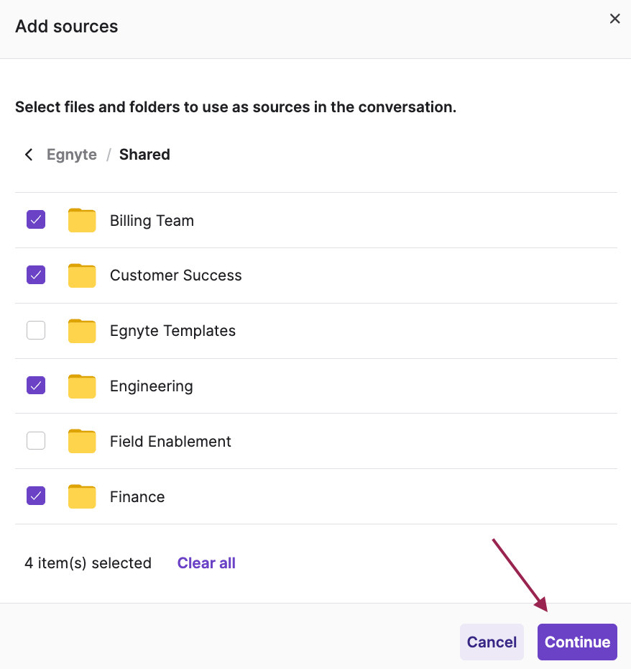
Task: Close the Add sources dialog
Action: (x=614, y=19)
